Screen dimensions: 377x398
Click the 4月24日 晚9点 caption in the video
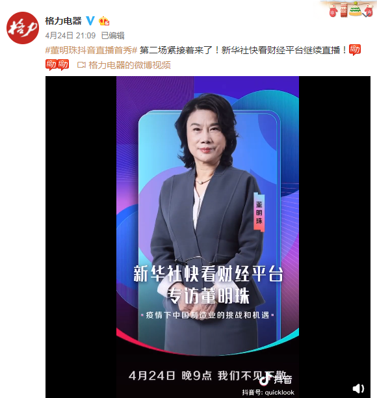[x=170, y=376]
